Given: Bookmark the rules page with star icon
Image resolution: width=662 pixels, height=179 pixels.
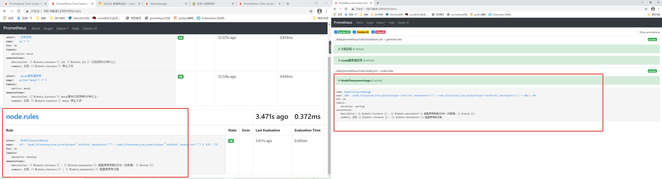Looking at the screenshot, I should coord(311,11).
